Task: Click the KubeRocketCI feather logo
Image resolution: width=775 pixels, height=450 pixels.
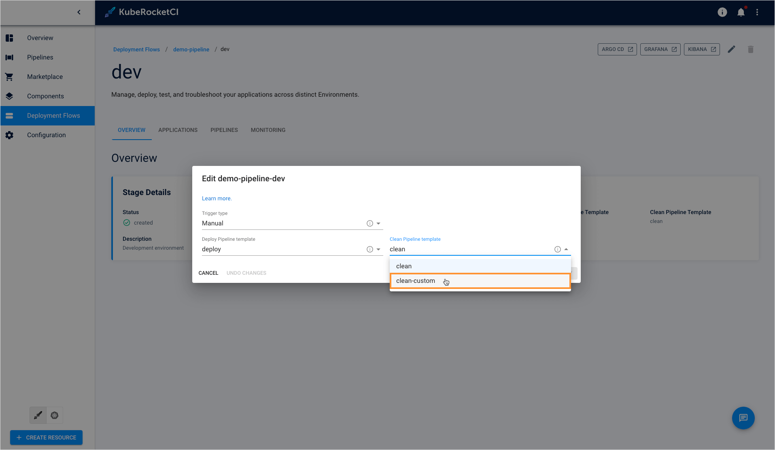Action: [x=109, y=12]
